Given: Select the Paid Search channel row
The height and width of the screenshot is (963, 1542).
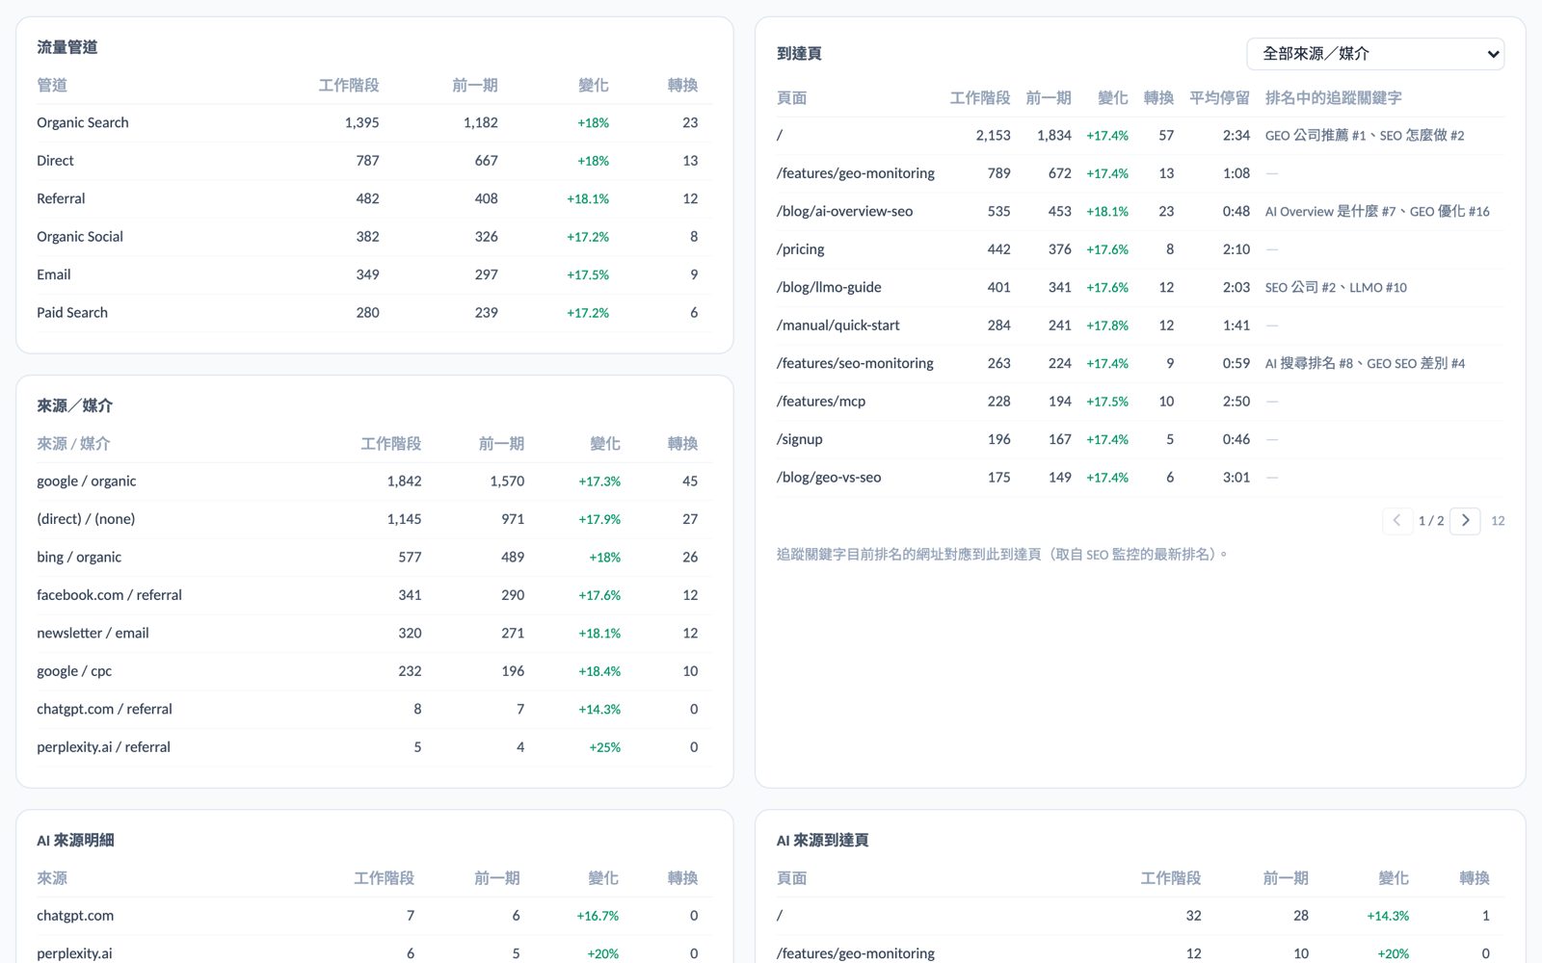Looking at the screenshot, I should point(374,313).
